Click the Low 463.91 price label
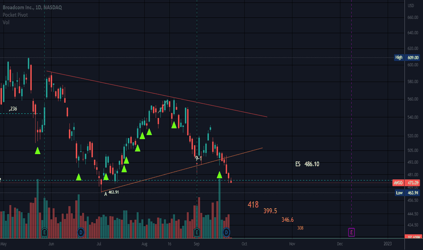 407,193
